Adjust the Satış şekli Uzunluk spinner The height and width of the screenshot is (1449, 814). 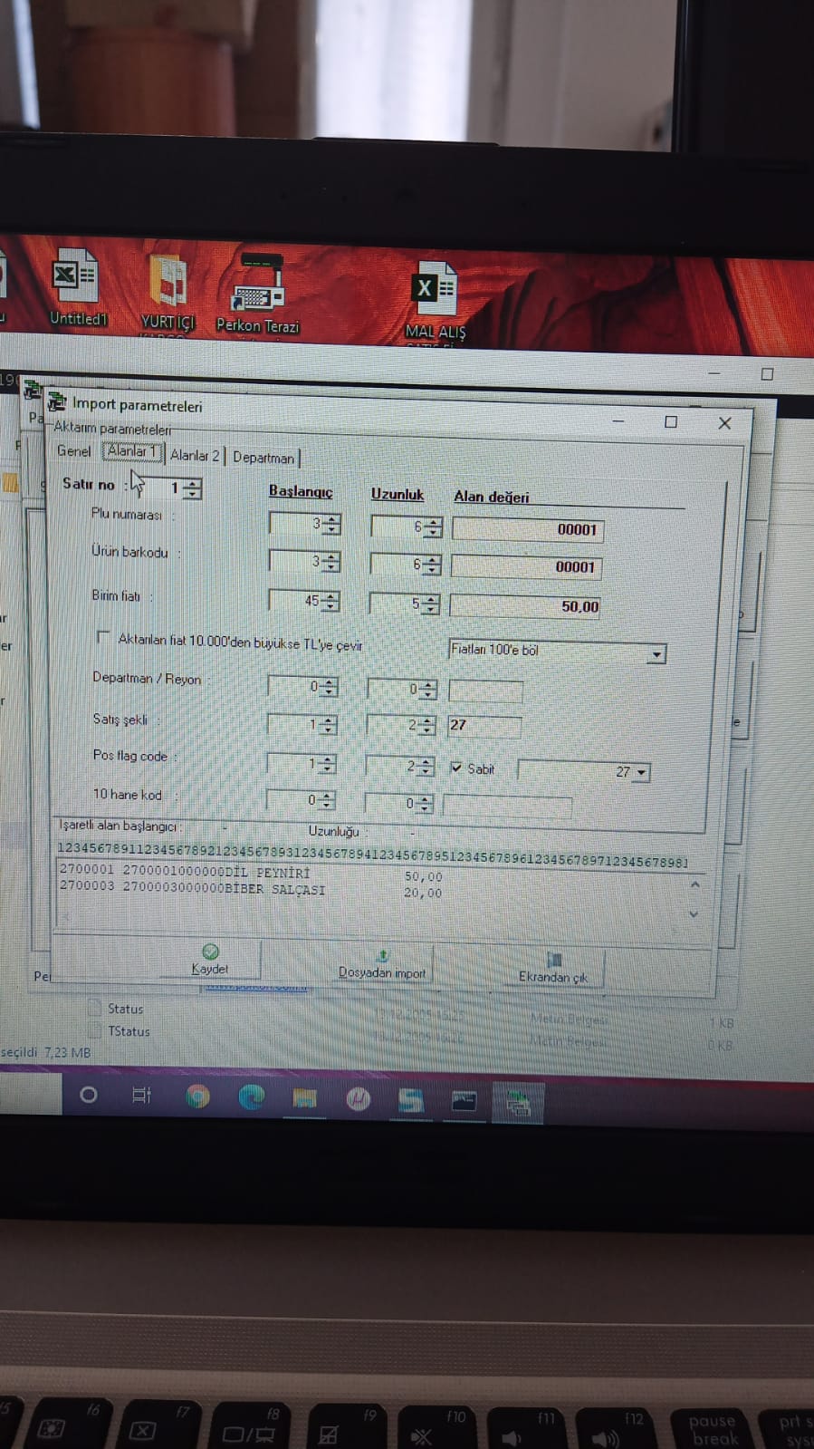coord(427,726)
